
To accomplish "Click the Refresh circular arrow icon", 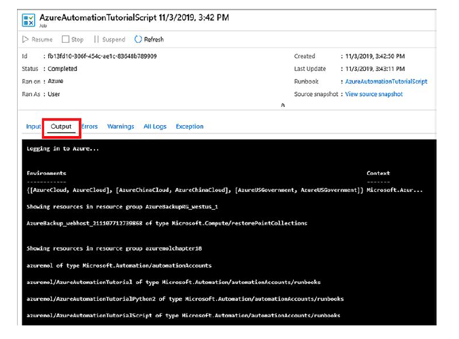I will coord(138,40).
